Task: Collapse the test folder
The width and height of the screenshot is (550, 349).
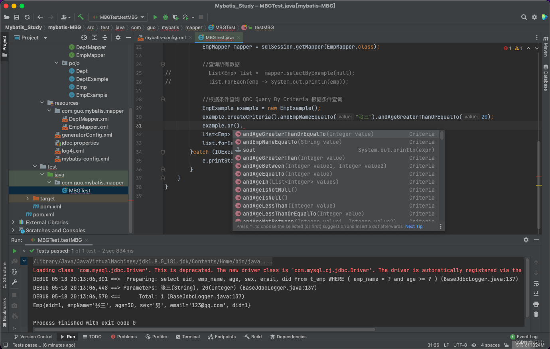Action: (x=35, y=167)
